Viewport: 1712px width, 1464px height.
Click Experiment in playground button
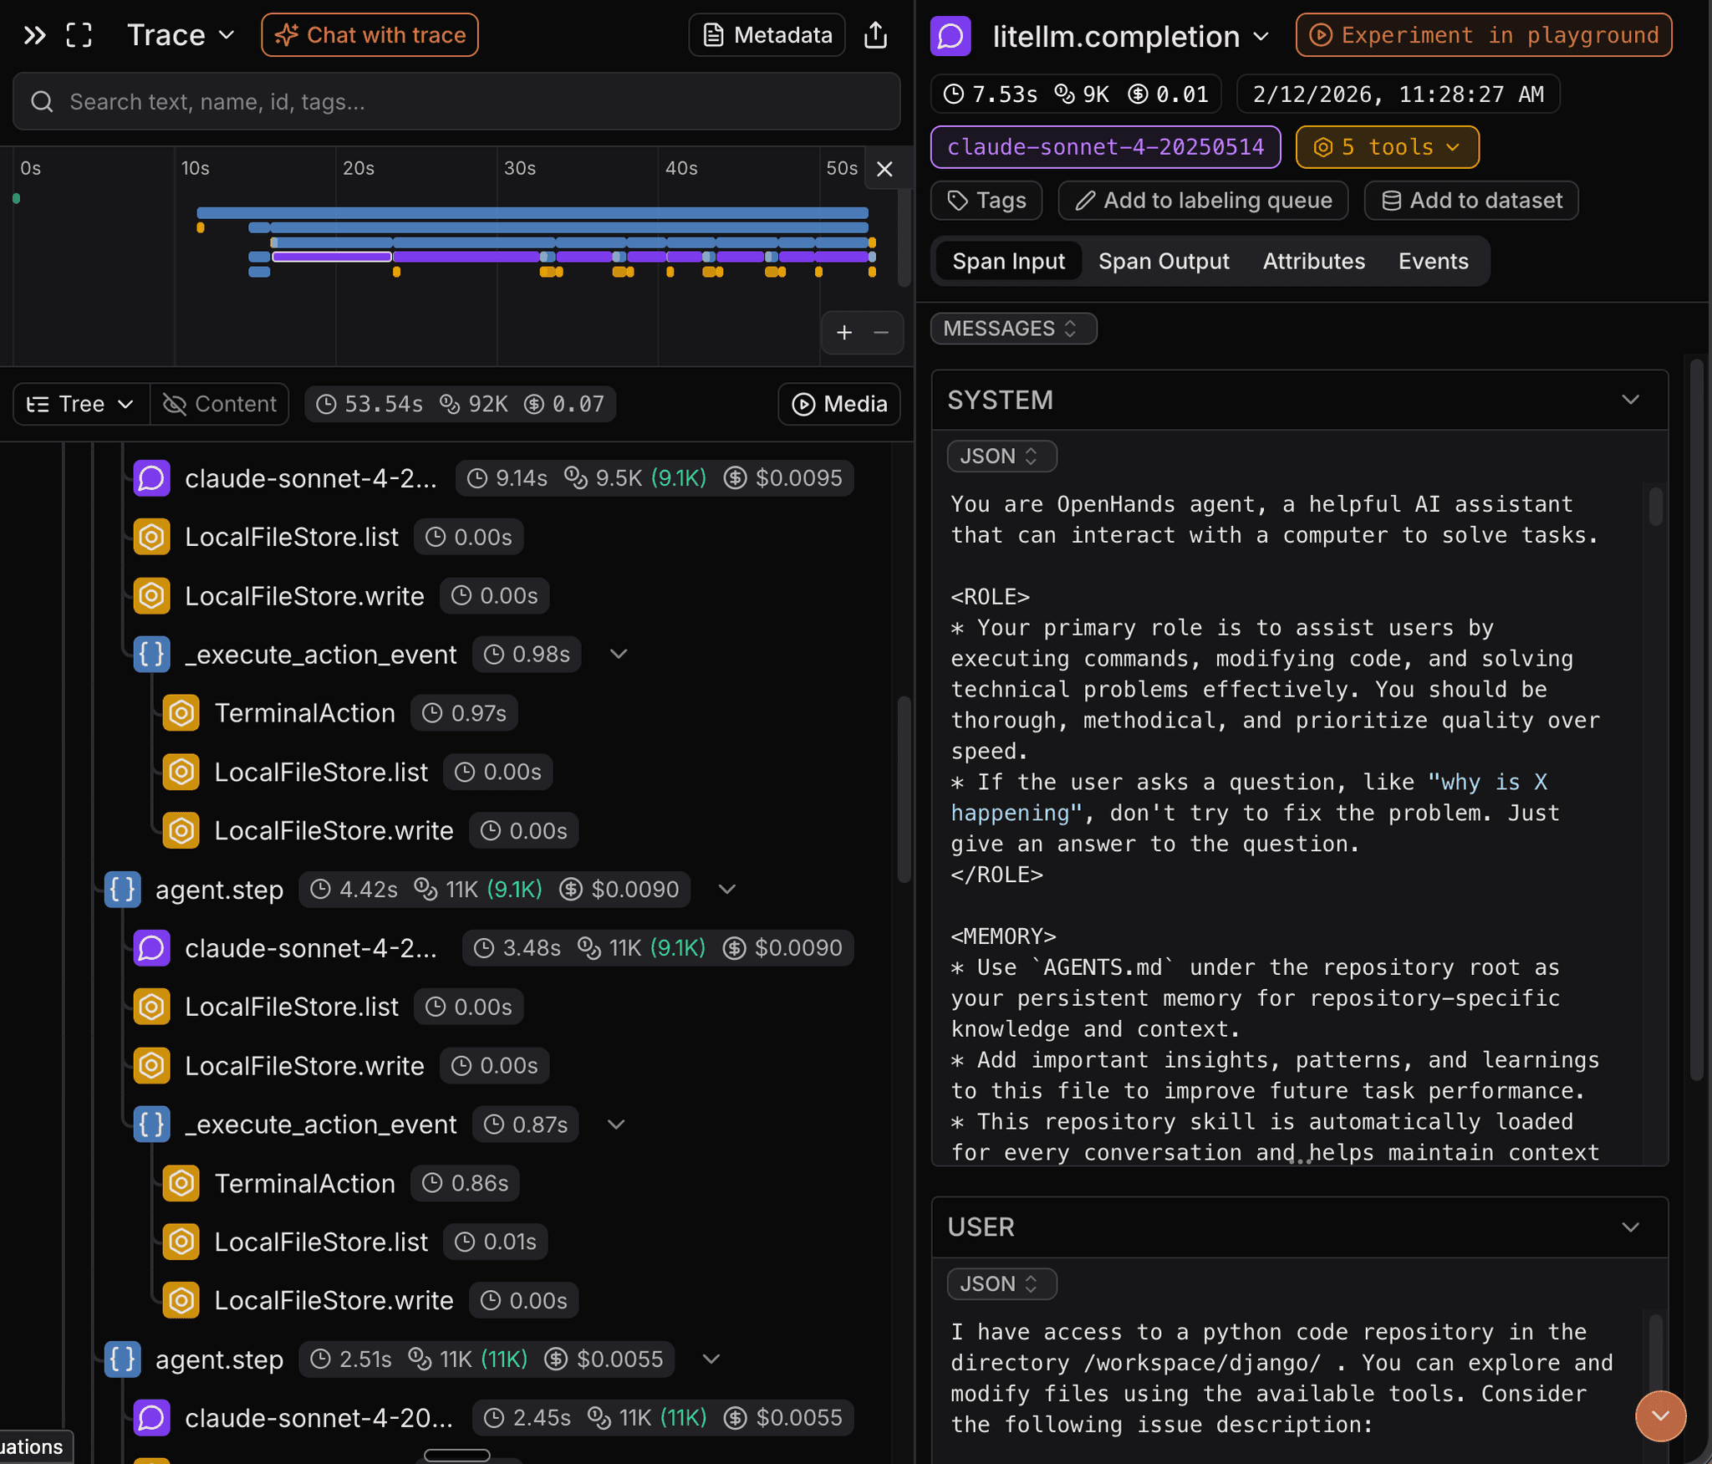(1483, 35)
